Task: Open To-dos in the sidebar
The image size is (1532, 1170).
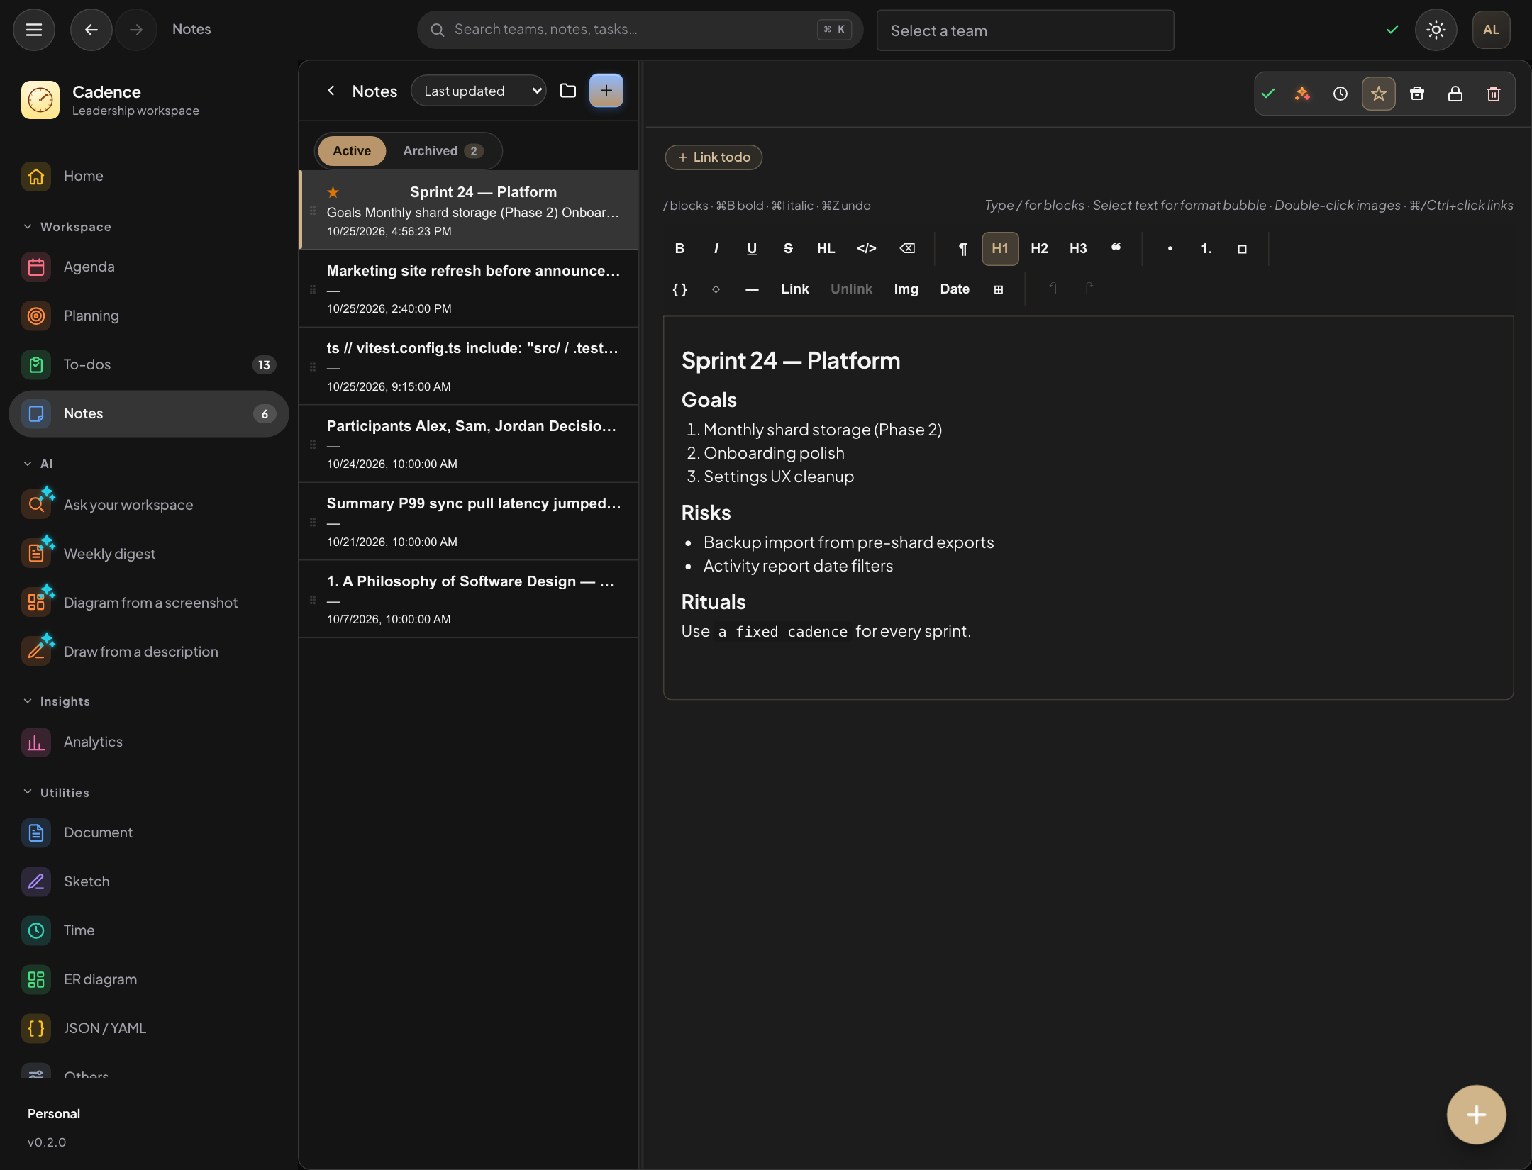Action: pyautogui.click(x=149, y=364)
